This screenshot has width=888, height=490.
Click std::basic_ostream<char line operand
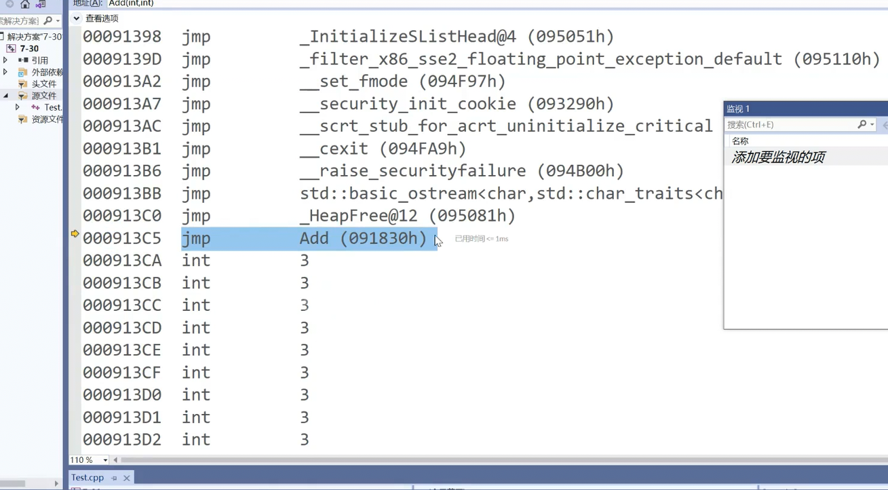511,193
